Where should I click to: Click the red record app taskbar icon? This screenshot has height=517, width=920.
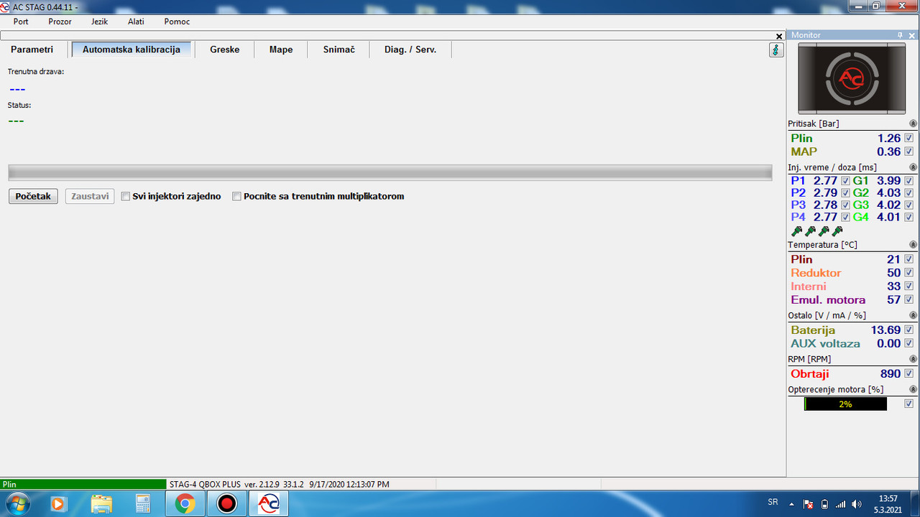coord(227,504)
